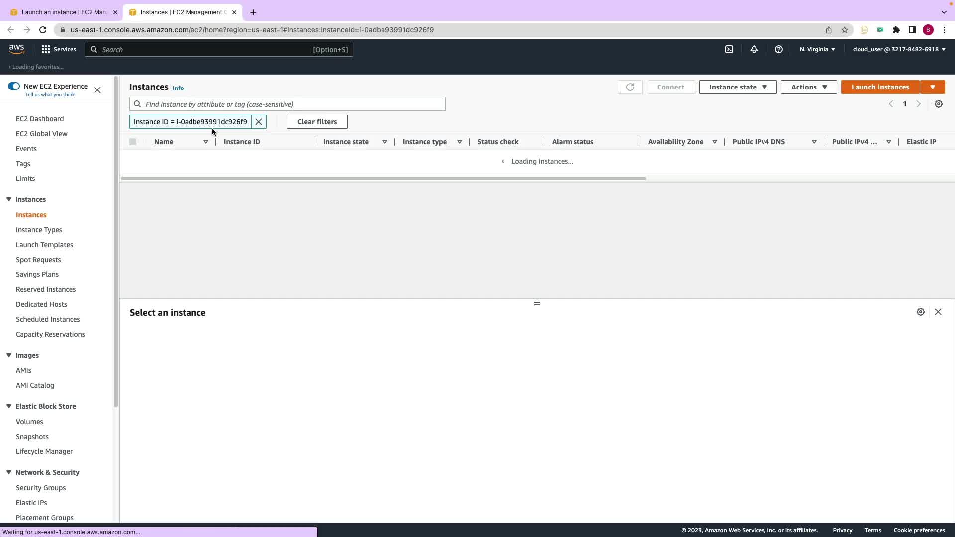Open table preferences gear icon

tap(939, 104)
